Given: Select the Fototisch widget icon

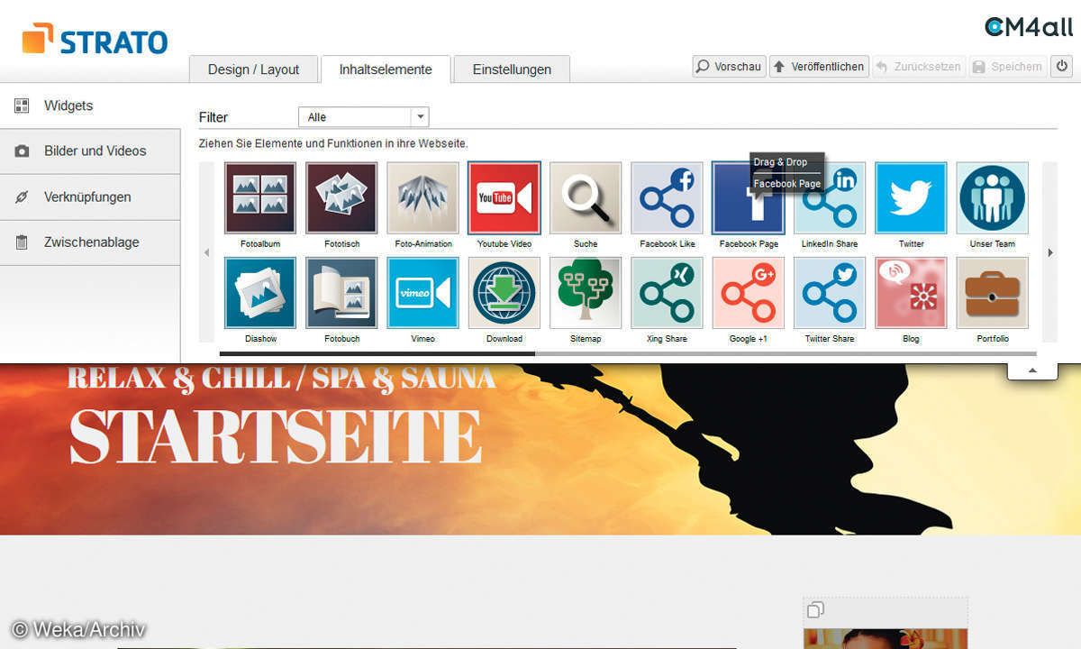Looking at the screenshot, I should coord(341,197).
